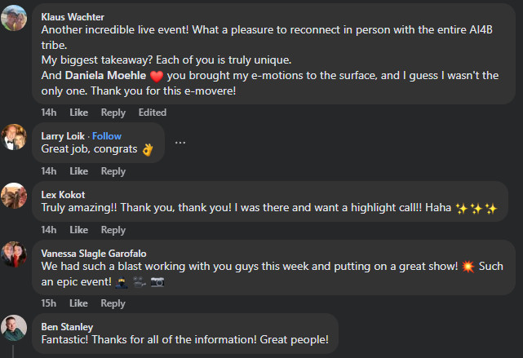Follow Larry Loik
Screen dimensions: 523x358
[107, 136]
